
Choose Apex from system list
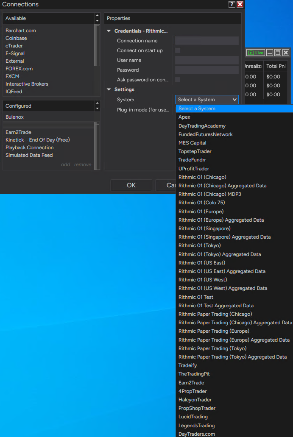pyautogui.click(x=184, y=117)
